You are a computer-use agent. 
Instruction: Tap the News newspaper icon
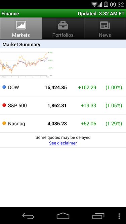click(105, 25)
